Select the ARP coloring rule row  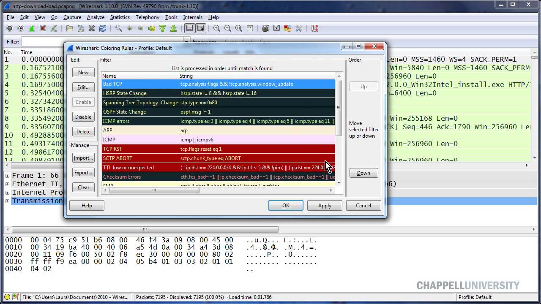218,130
